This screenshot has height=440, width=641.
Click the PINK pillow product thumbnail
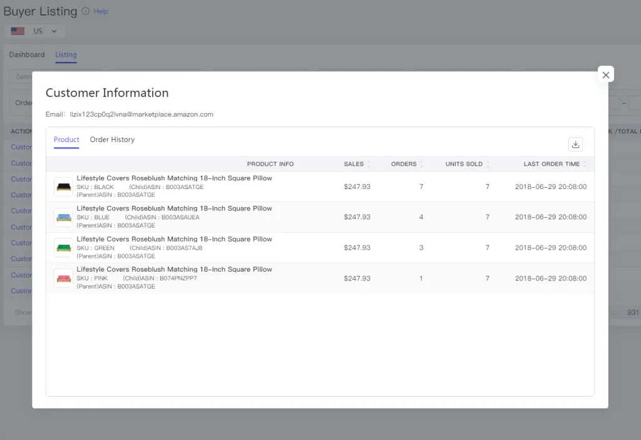point(63,278)
